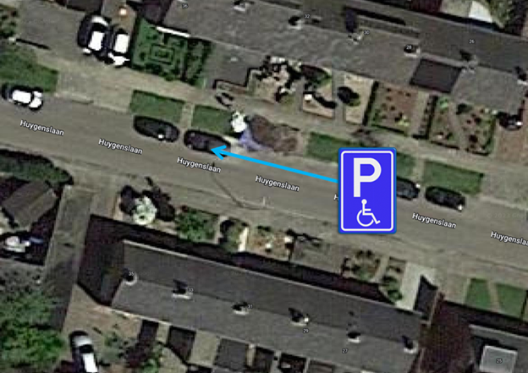Click the leftmost Huygenslaan street label
The height and width of the screenshot is (373, 528).
pyautogui.click(x=41, y=128)
